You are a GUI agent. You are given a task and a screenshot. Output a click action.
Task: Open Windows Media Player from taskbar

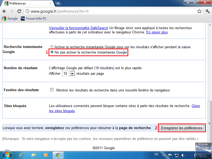tap(46, 155)
